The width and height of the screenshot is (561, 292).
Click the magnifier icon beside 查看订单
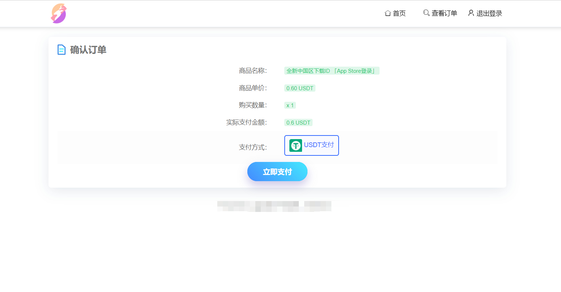point(426,13)
